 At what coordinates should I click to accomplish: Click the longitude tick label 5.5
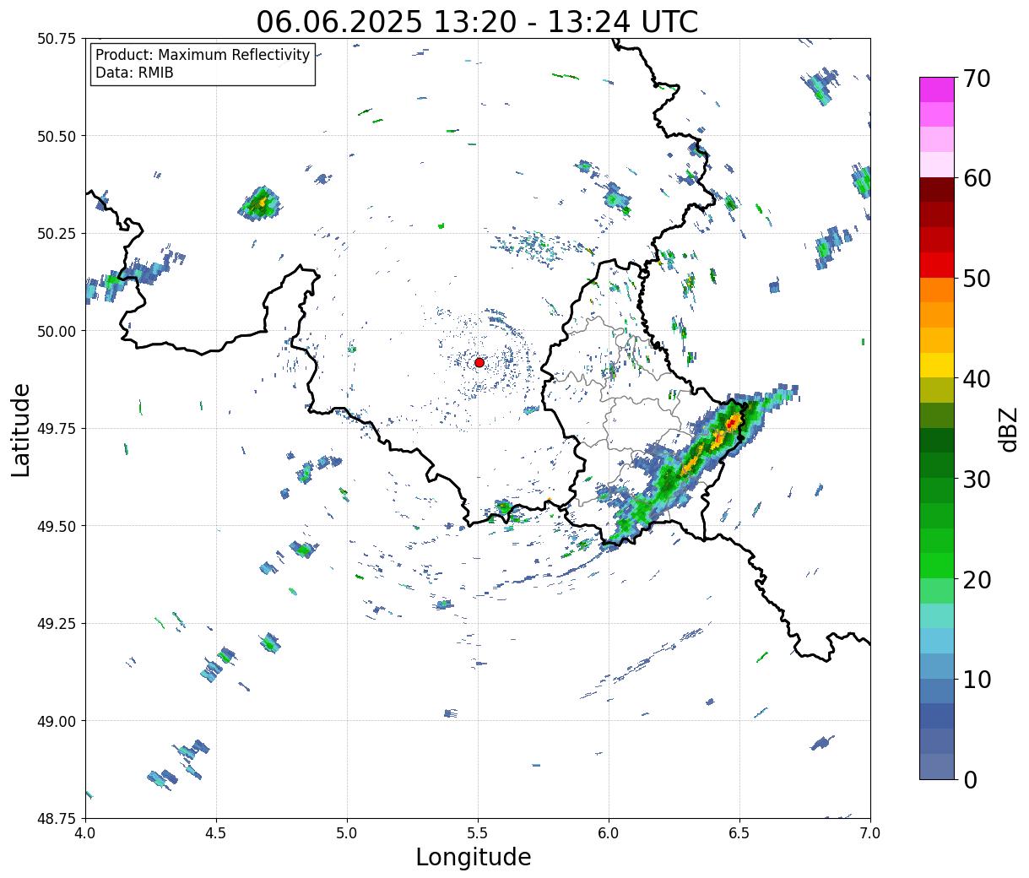(x=478, y=832)
